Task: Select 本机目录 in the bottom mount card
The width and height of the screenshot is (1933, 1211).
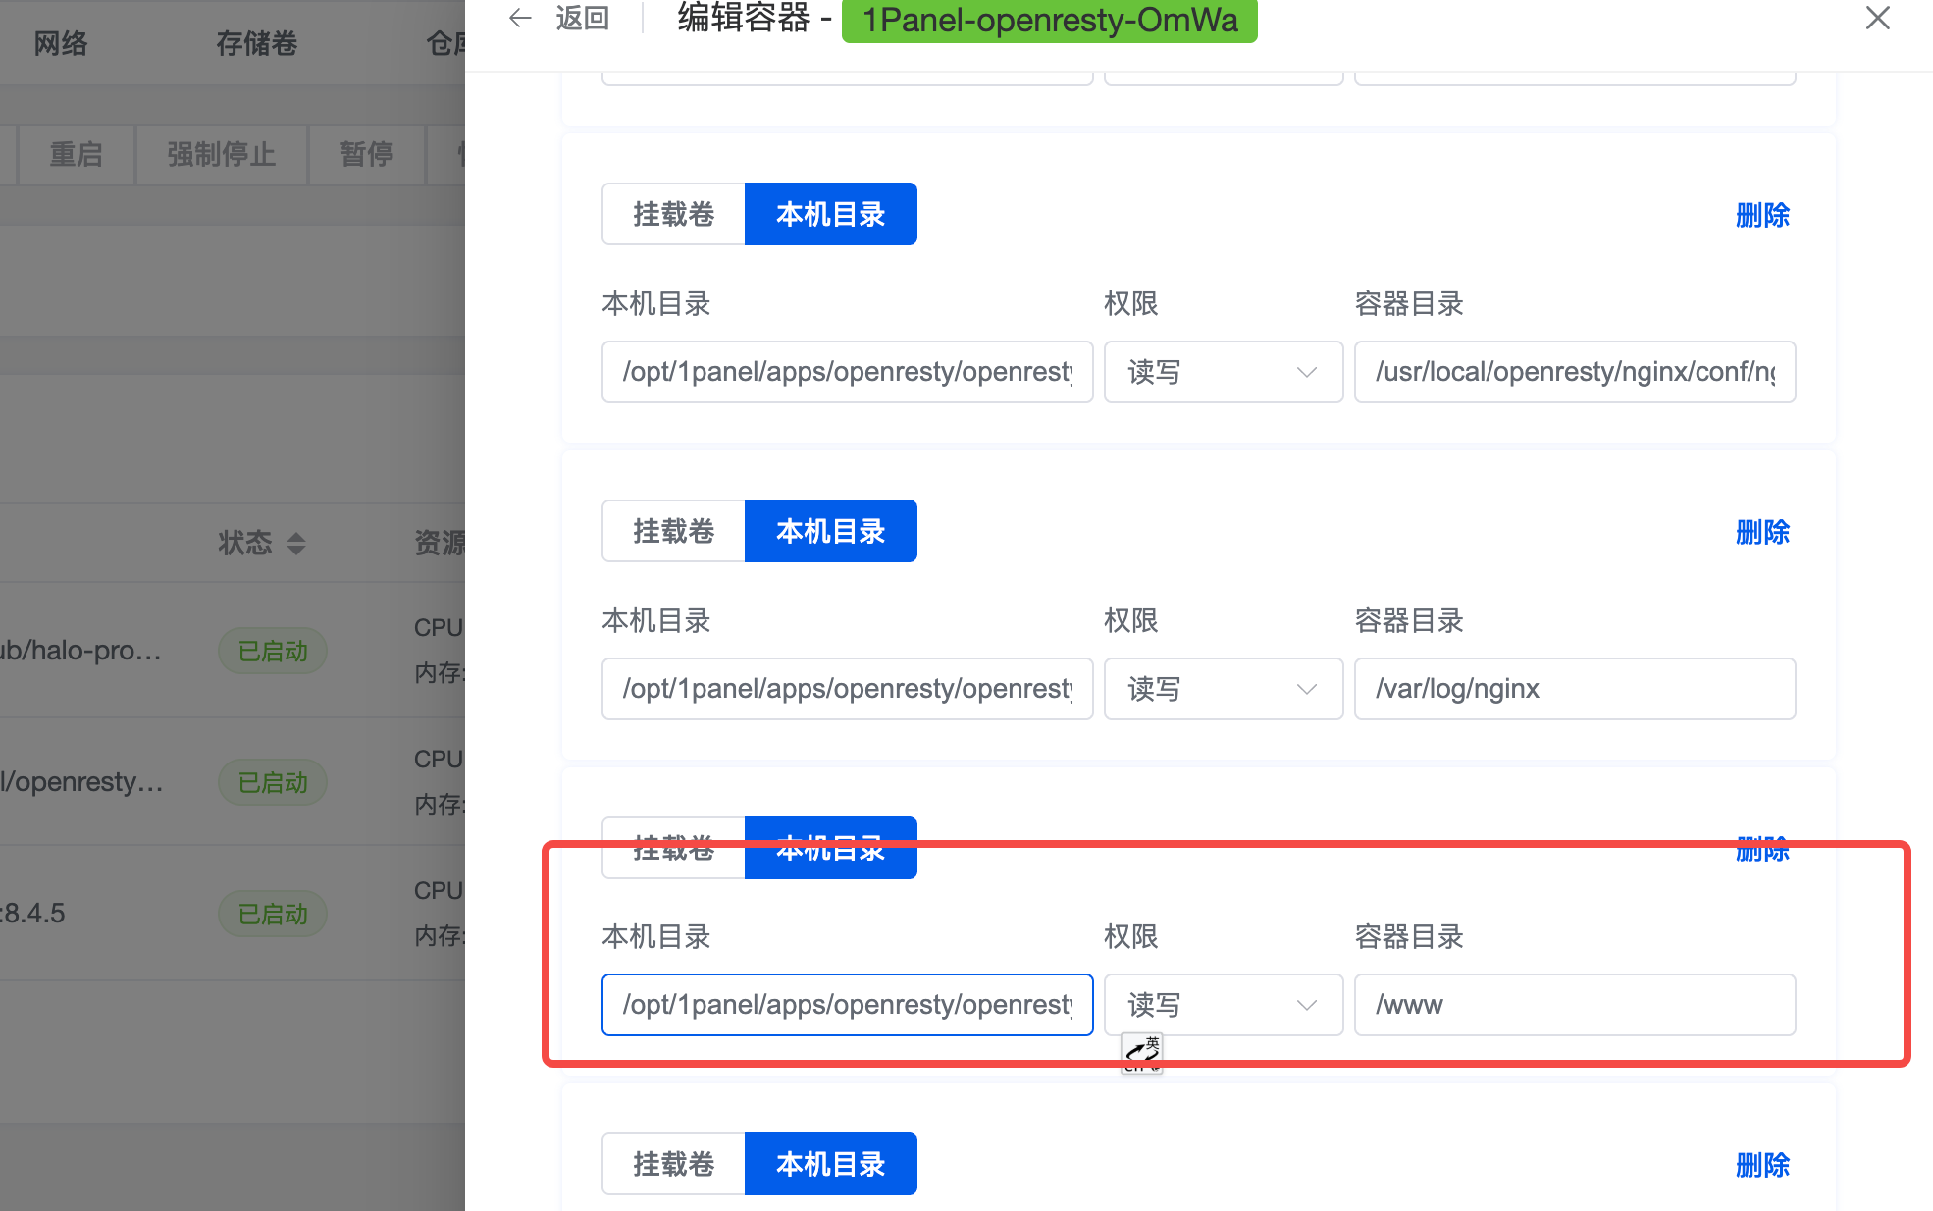Action: (831, 1164)
